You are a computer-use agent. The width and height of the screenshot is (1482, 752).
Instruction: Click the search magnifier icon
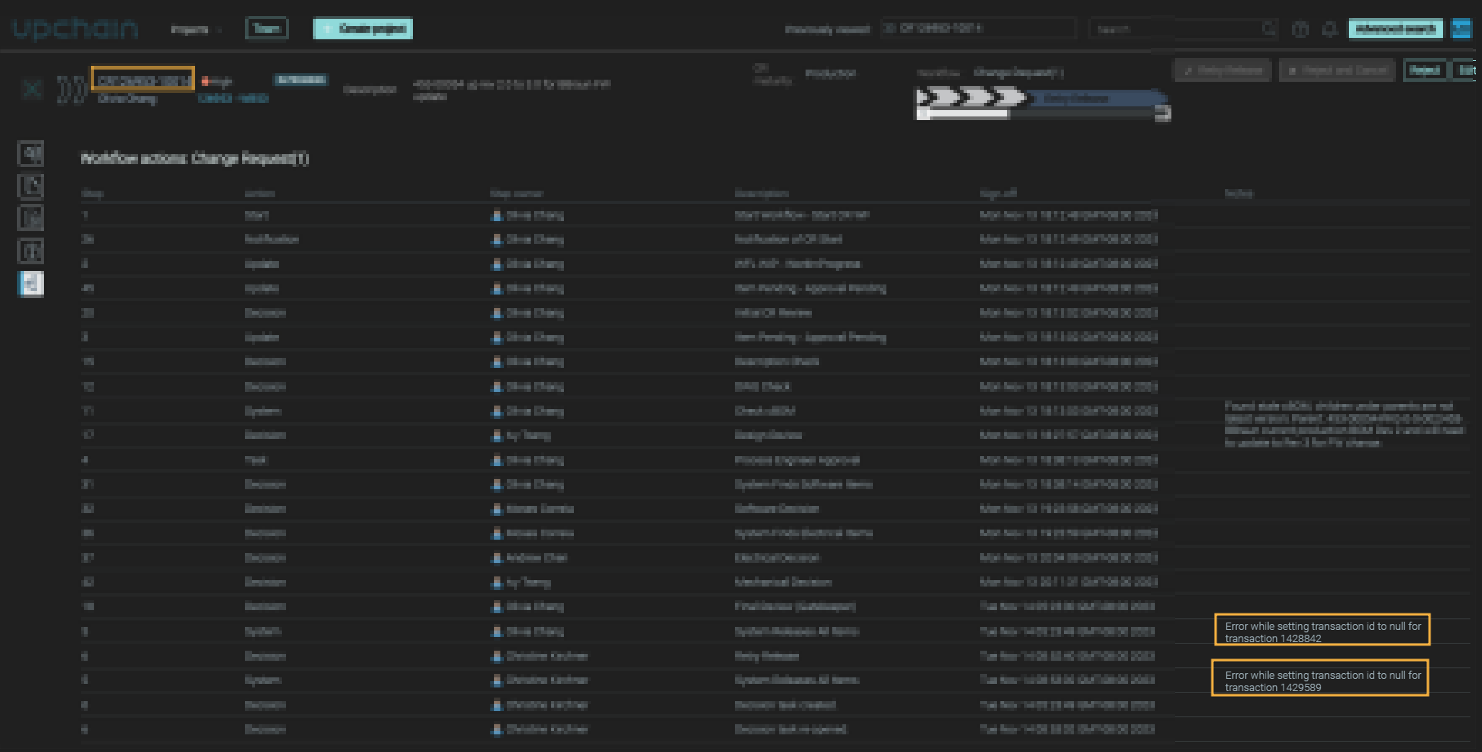(x=1268, y=28)
